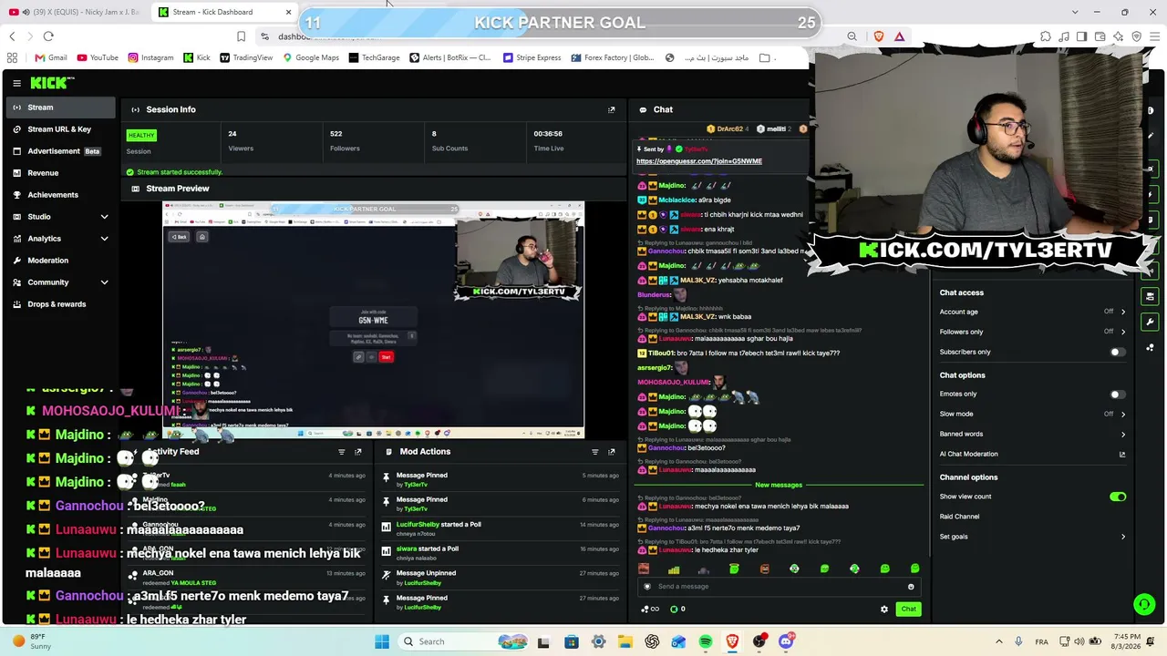This screenshot has width=1167, height=656.
Task: Open Followers only options
Action: coord(1032,332)
